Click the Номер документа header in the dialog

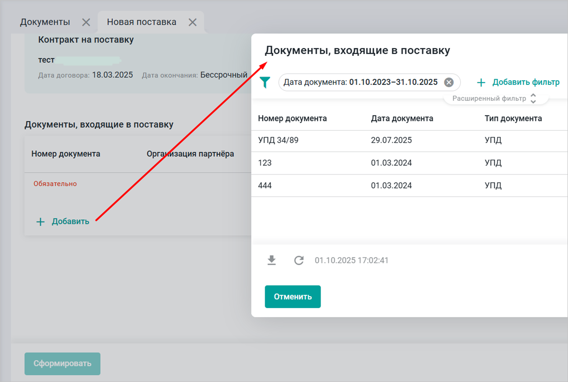(292, 119)
